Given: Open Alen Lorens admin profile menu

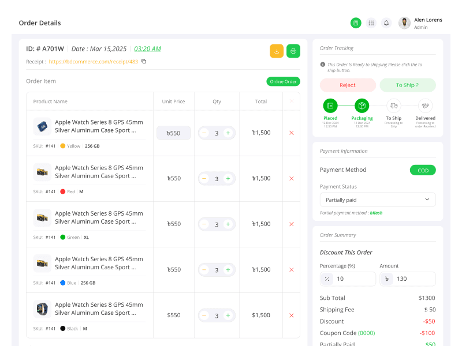Looking at the screenshot, I should pos(420,23).
